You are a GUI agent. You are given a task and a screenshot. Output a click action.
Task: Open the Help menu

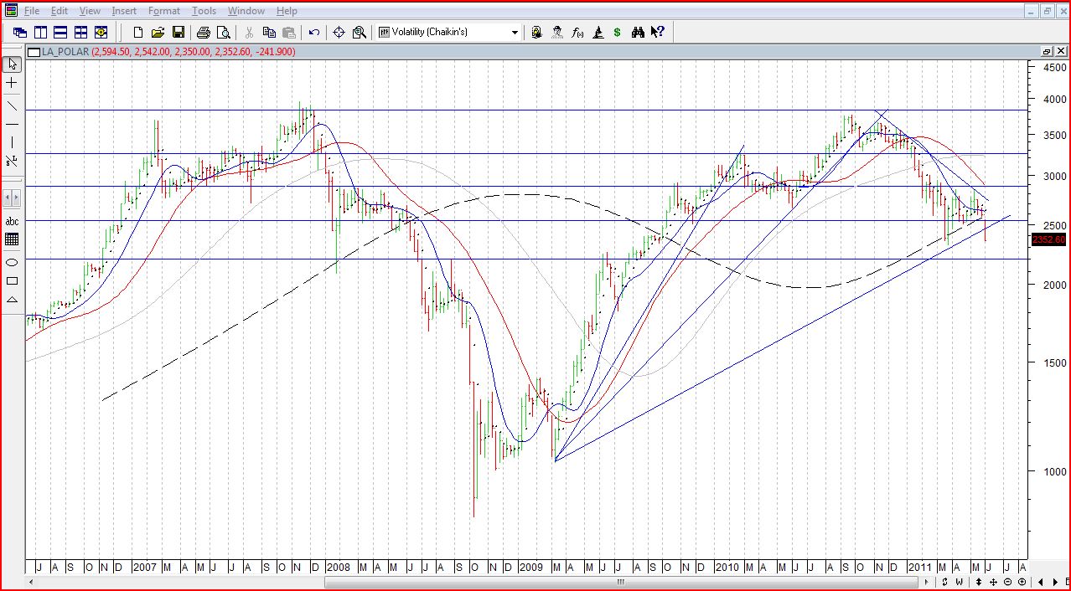[287, 11]
